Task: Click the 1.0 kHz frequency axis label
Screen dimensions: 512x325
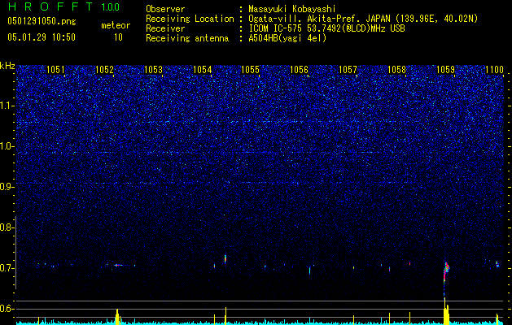Action: pos(7,146)
